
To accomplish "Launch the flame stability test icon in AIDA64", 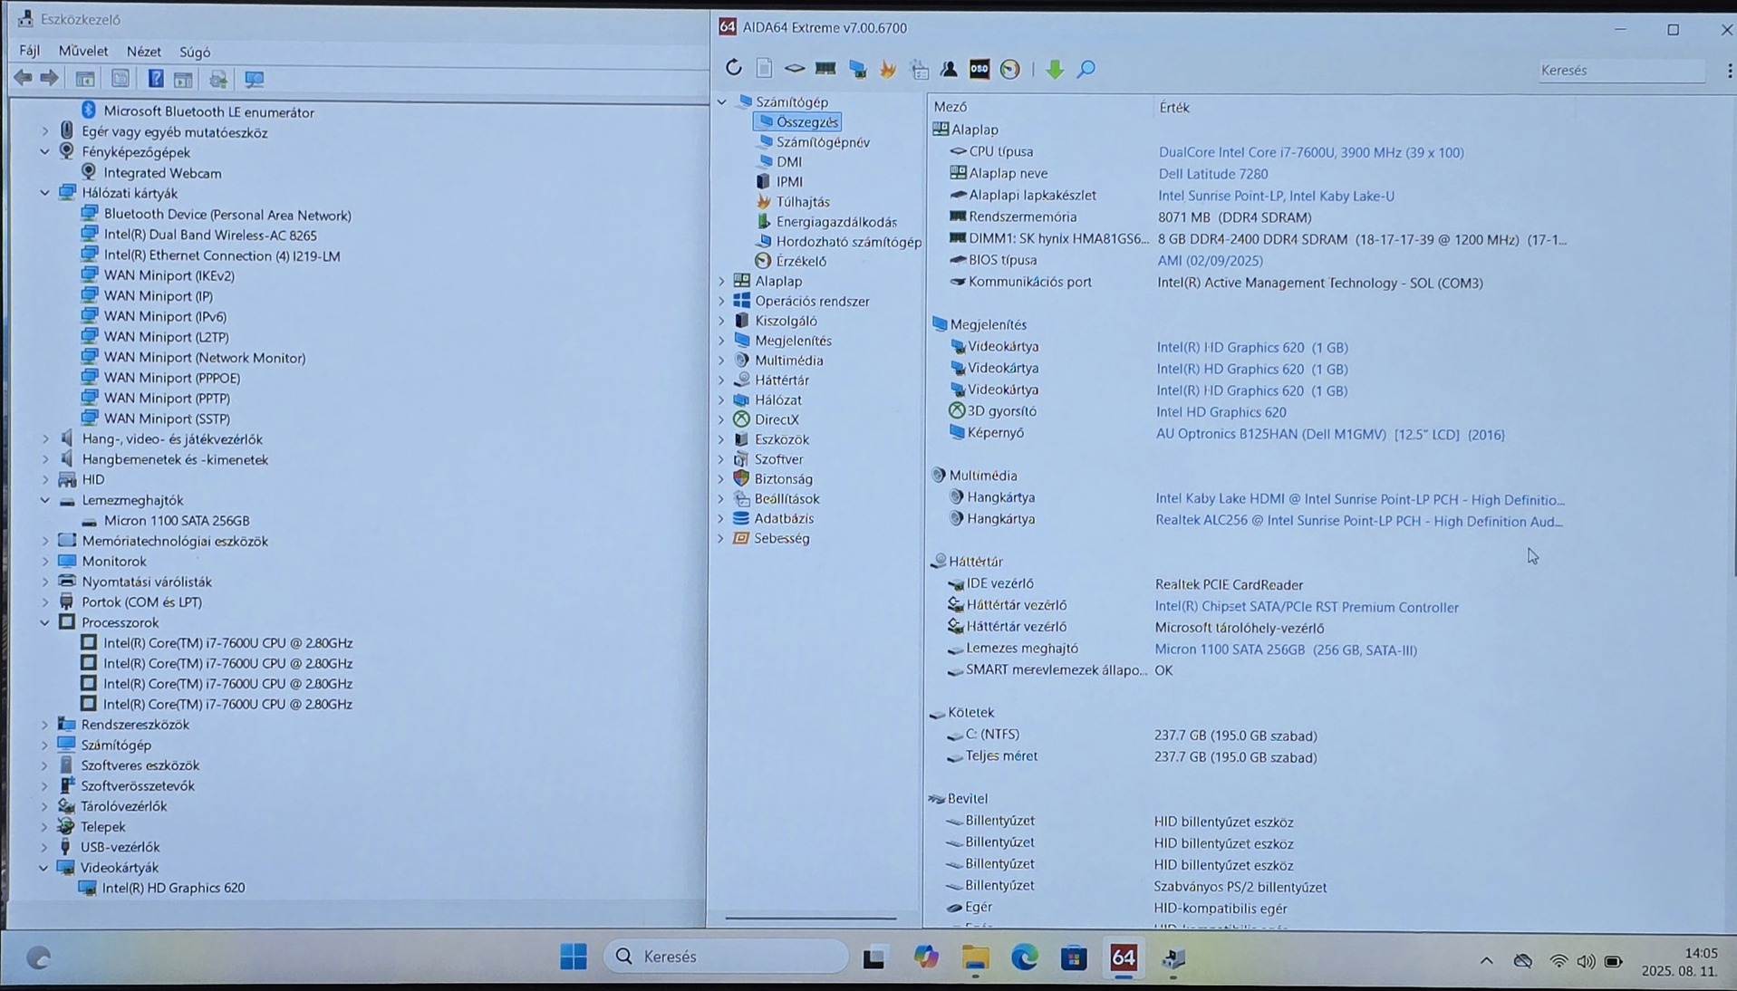I will click(x=888, y=69).
